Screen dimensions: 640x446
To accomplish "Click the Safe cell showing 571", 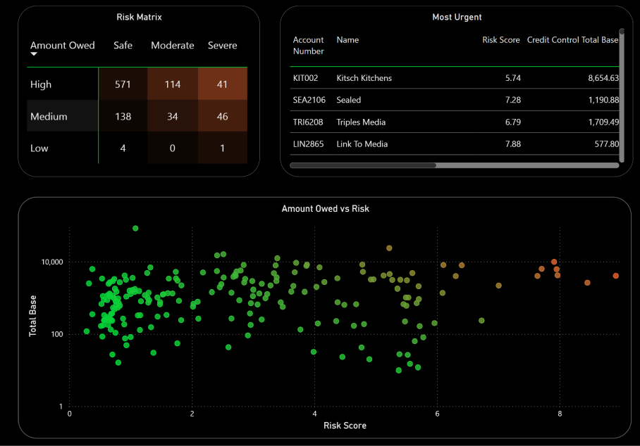I will [123, 84].
